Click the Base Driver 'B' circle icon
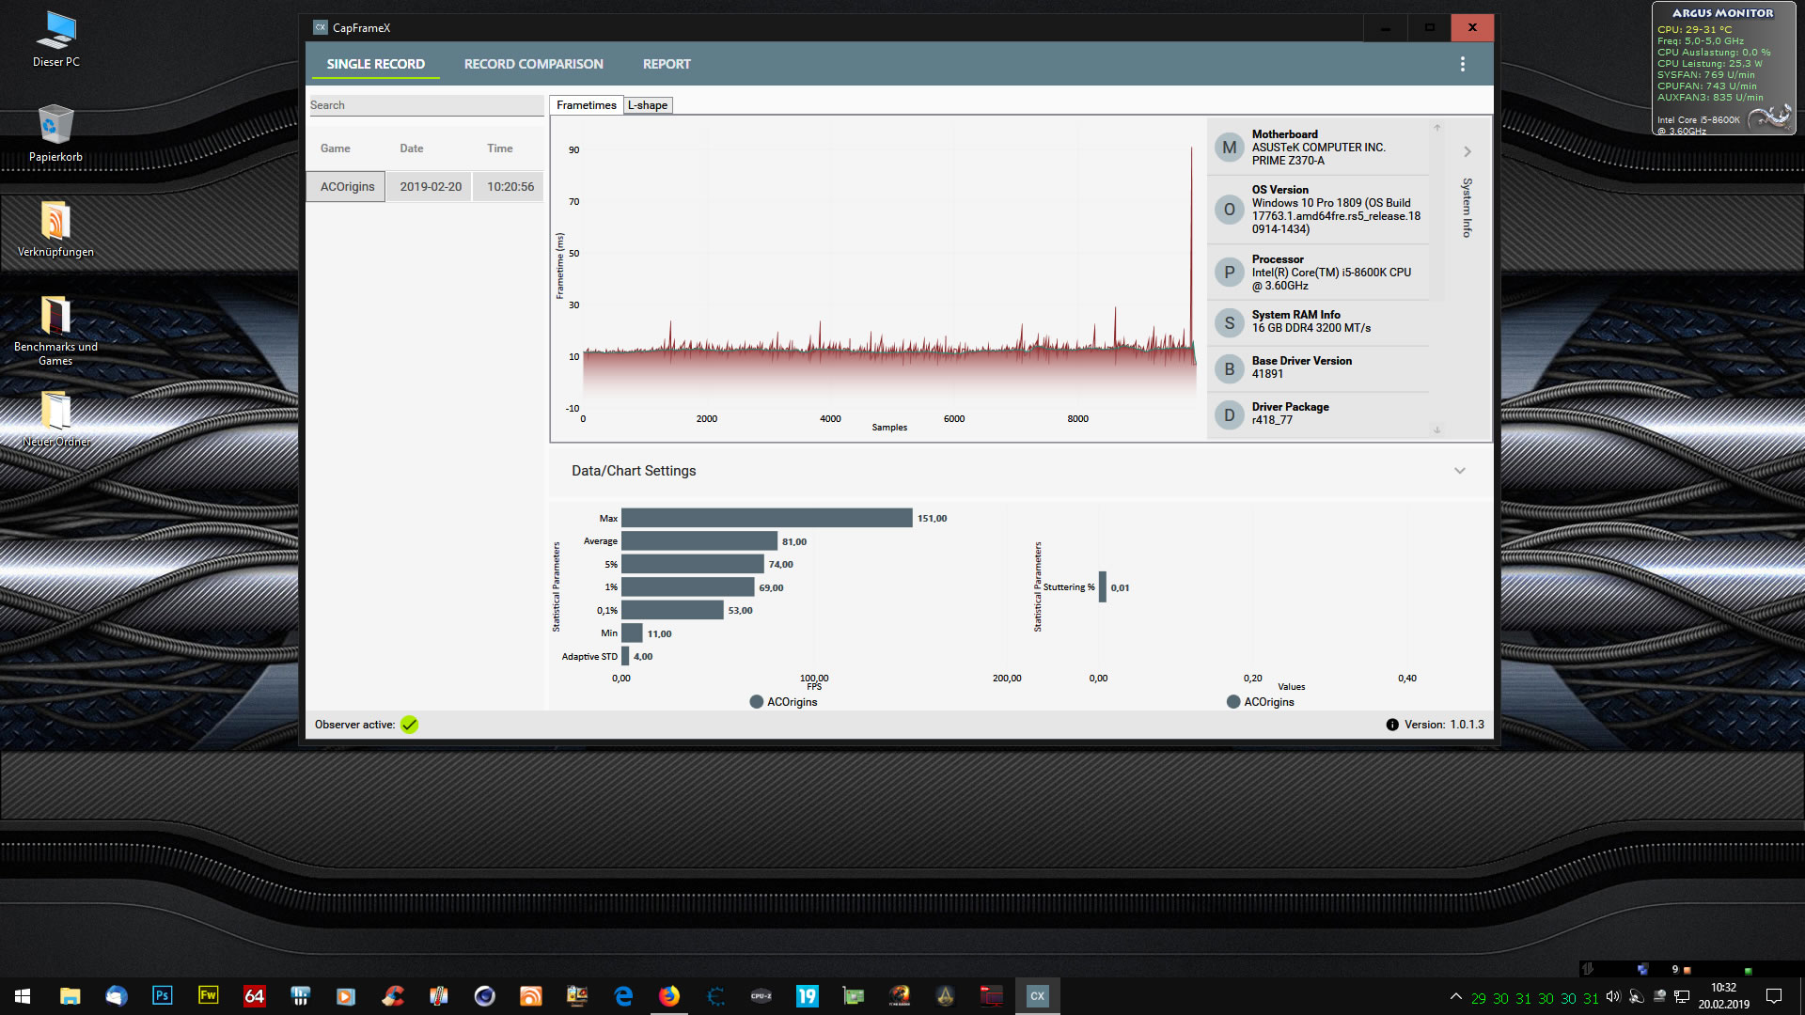The width and height of the screenshot is (1805, 1015). 1229,368
